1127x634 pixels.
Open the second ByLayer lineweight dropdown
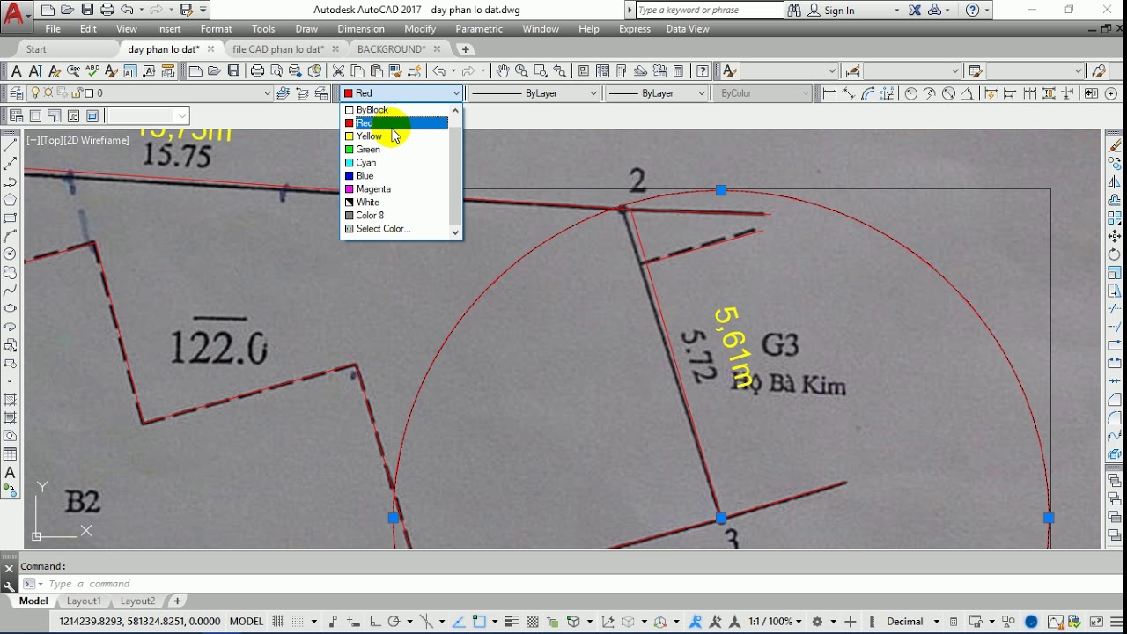[702, 93]
